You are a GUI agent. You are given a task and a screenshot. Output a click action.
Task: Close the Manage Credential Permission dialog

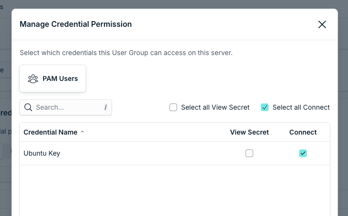point(322,24)
